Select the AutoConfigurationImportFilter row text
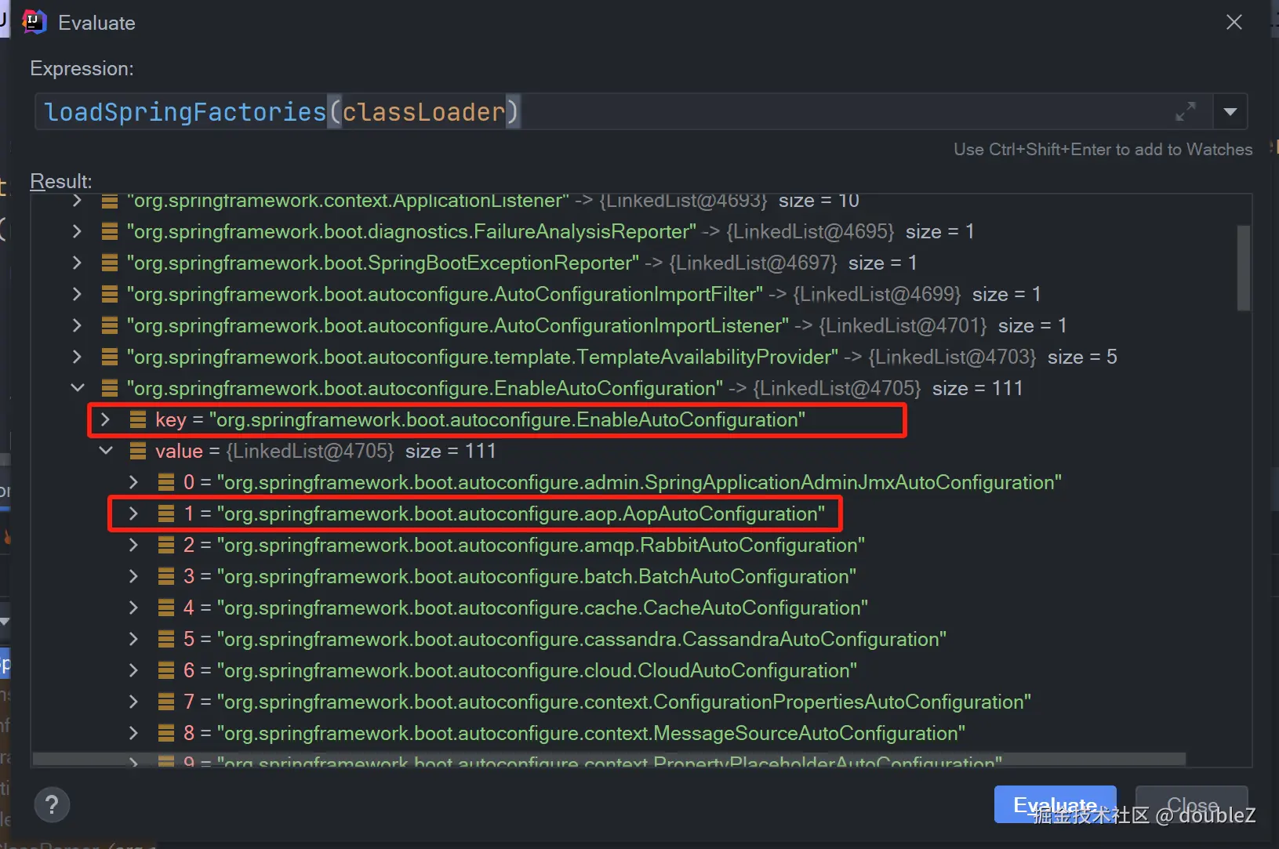1279x849 pixels. 583,294
